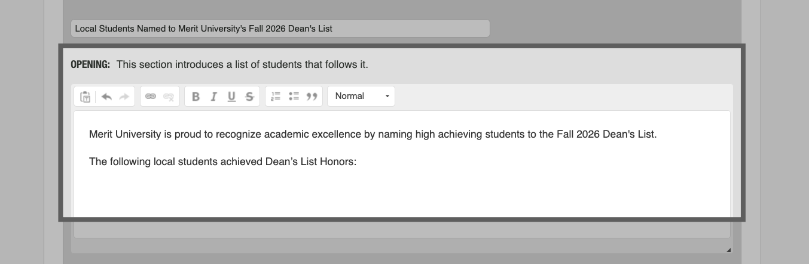Click the editor's gray bottom status bar
809x264 pixels.
pyautogui.click(x=401, y=230)
